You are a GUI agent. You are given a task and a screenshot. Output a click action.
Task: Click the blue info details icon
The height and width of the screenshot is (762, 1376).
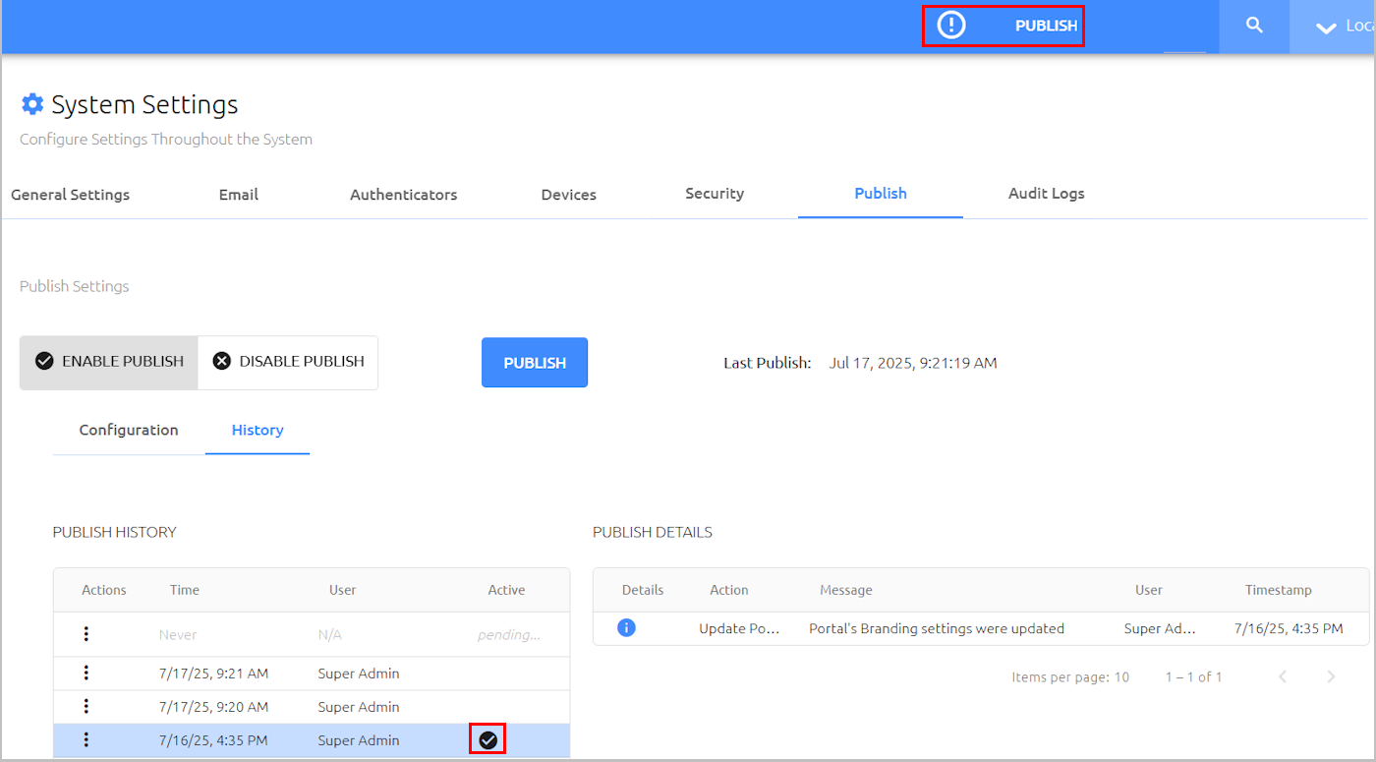pos(626,627)
